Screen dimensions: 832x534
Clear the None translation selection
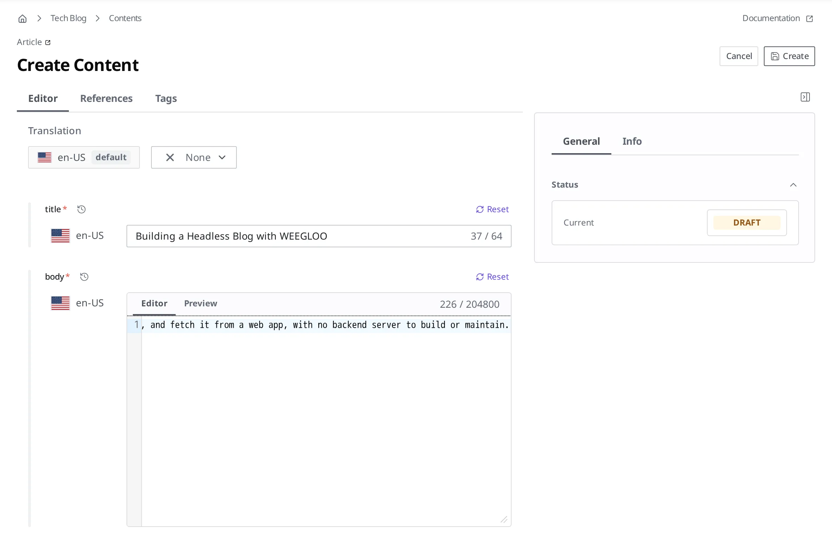pyautogui.click(x=170, y=157)
